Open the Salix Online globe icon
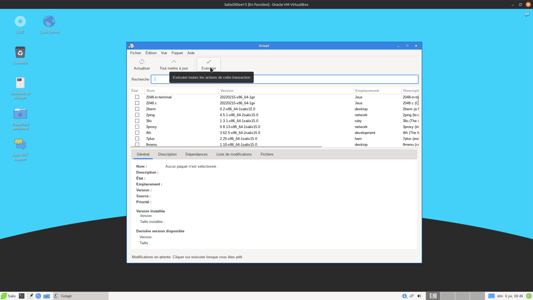 click(x=49, y=22)
